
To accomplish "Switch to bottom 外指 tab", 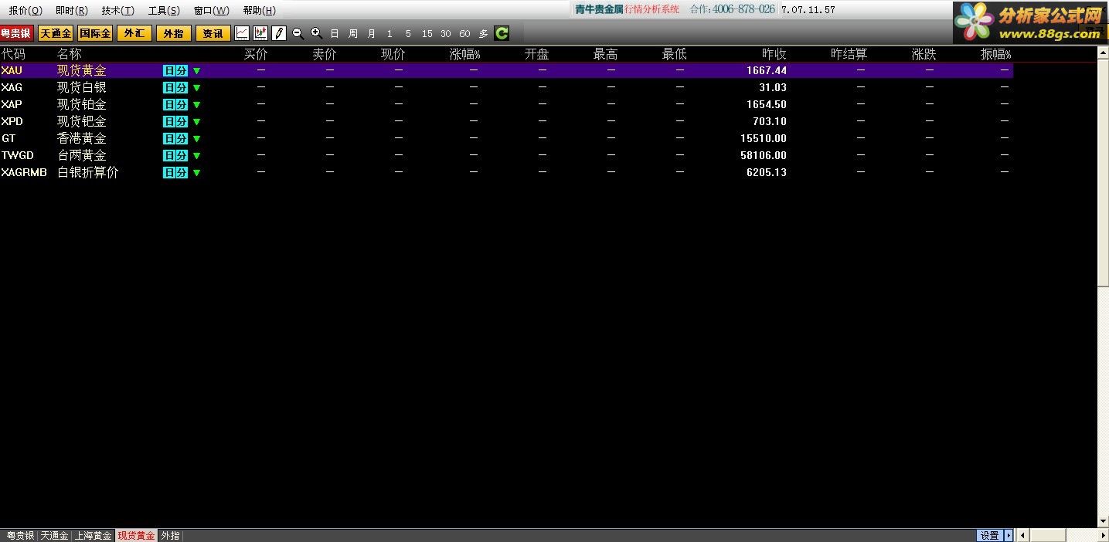I will click(170, 535).
